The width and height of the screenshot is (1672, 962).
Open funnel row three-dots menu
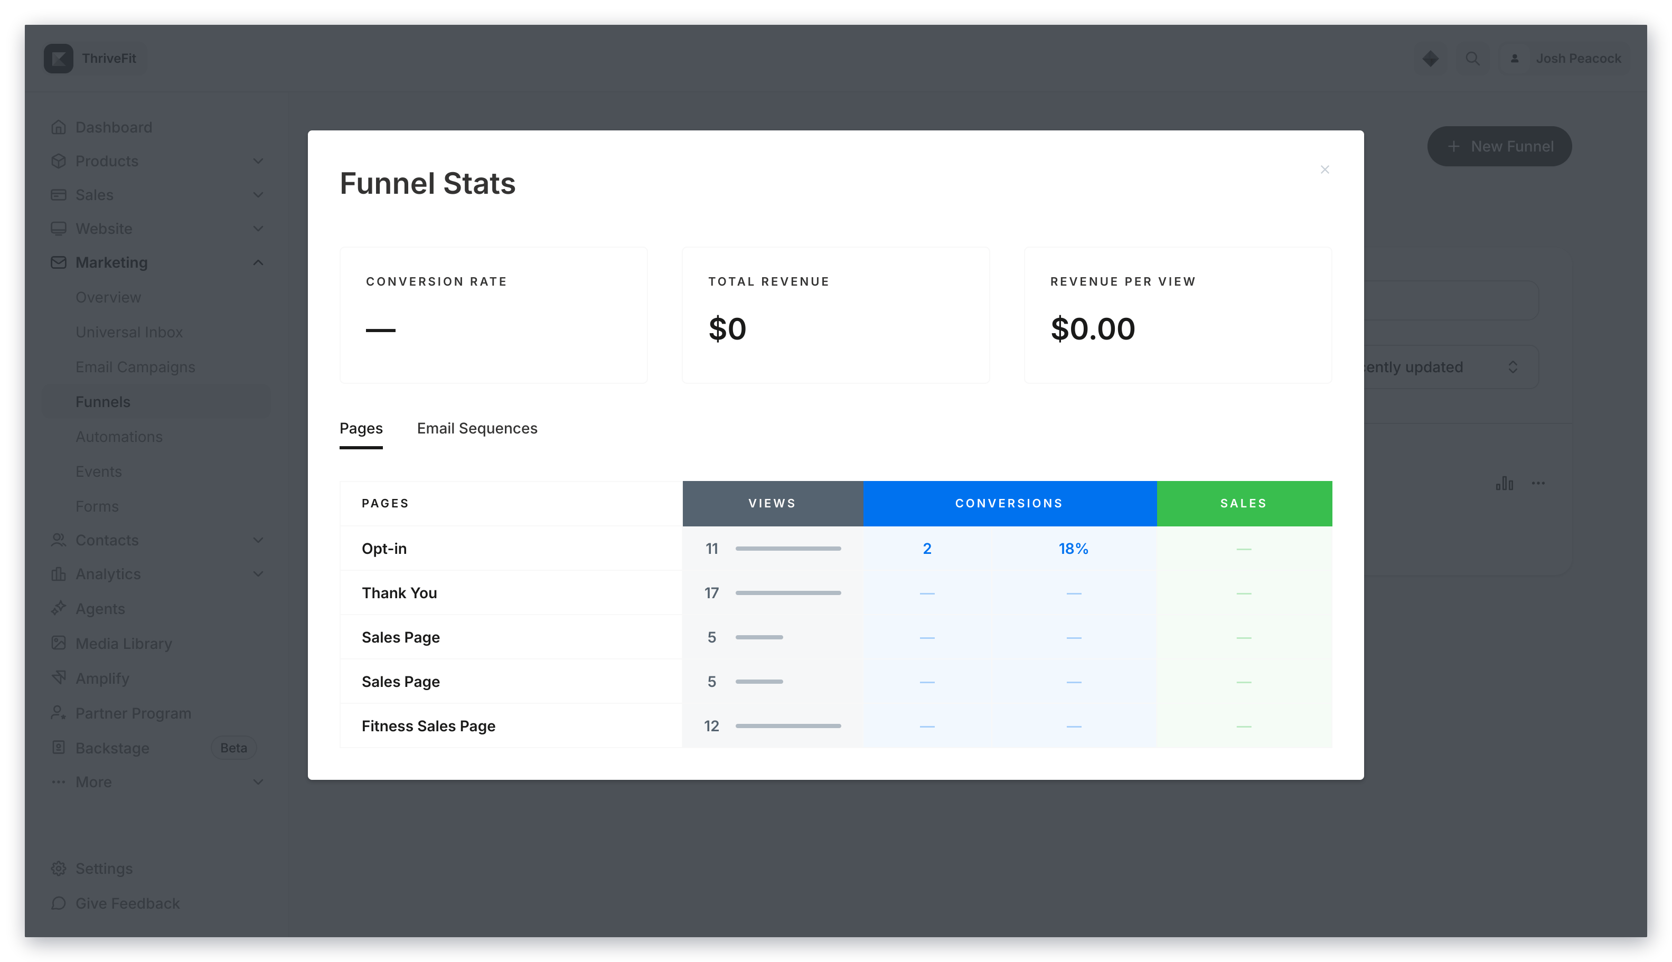tap(1538, 483)
